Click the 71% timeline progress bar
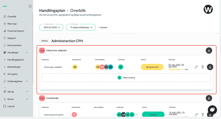Screen dimensions: 221x119 pos(176,69)
